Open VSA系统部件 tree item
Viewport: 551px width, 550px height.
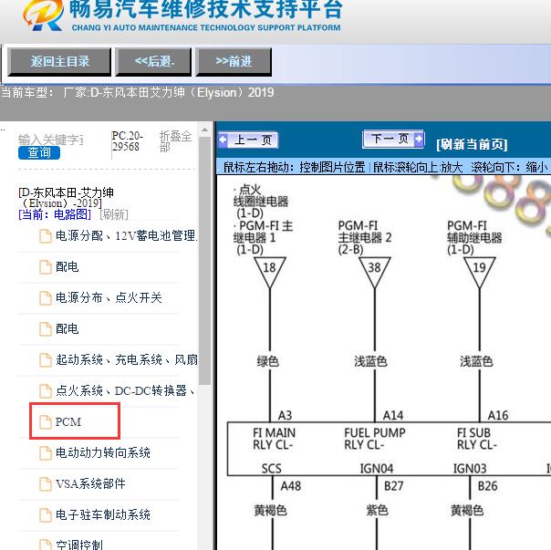point(90,483)
